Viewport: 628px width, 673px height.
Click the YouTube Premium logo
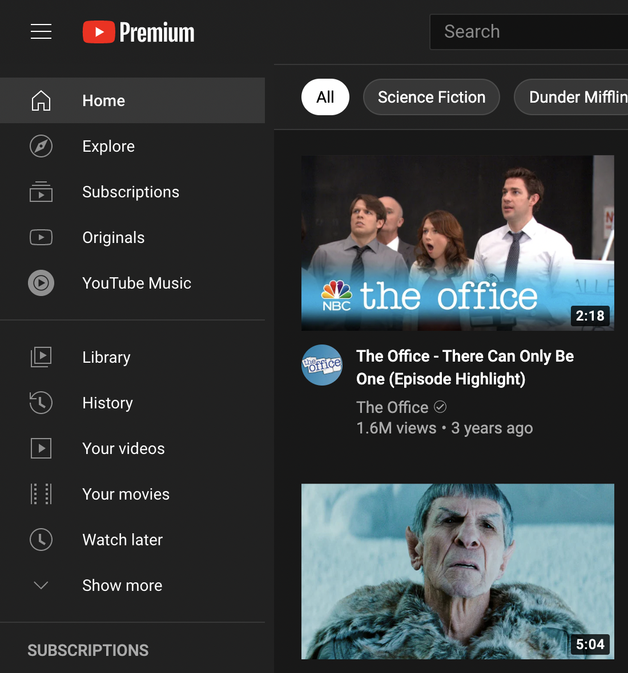[138, 32]
